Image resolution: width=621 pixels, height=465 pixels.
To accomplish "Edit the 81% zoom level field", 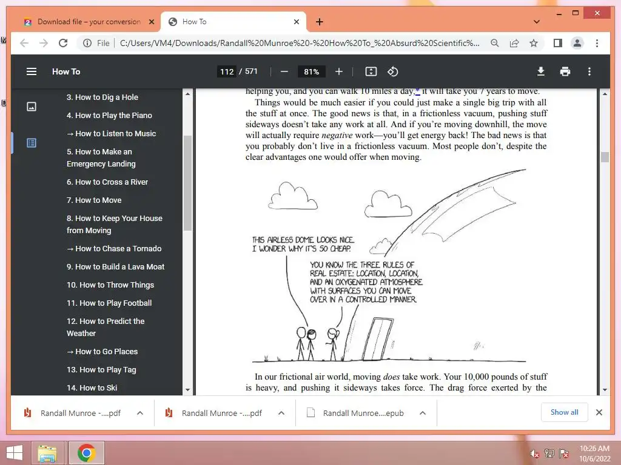I will pyautogui.click(x=311, y=71).
